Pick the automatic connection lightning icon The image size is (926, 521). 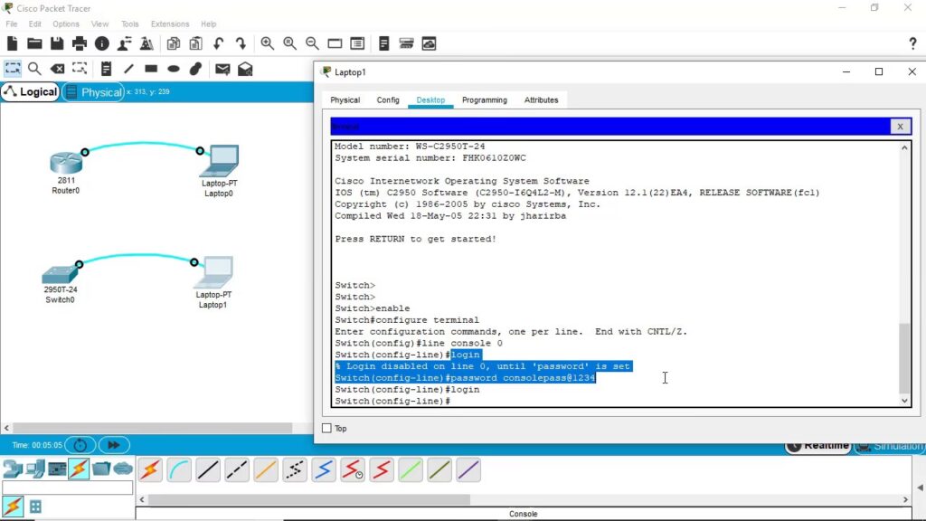150,470
